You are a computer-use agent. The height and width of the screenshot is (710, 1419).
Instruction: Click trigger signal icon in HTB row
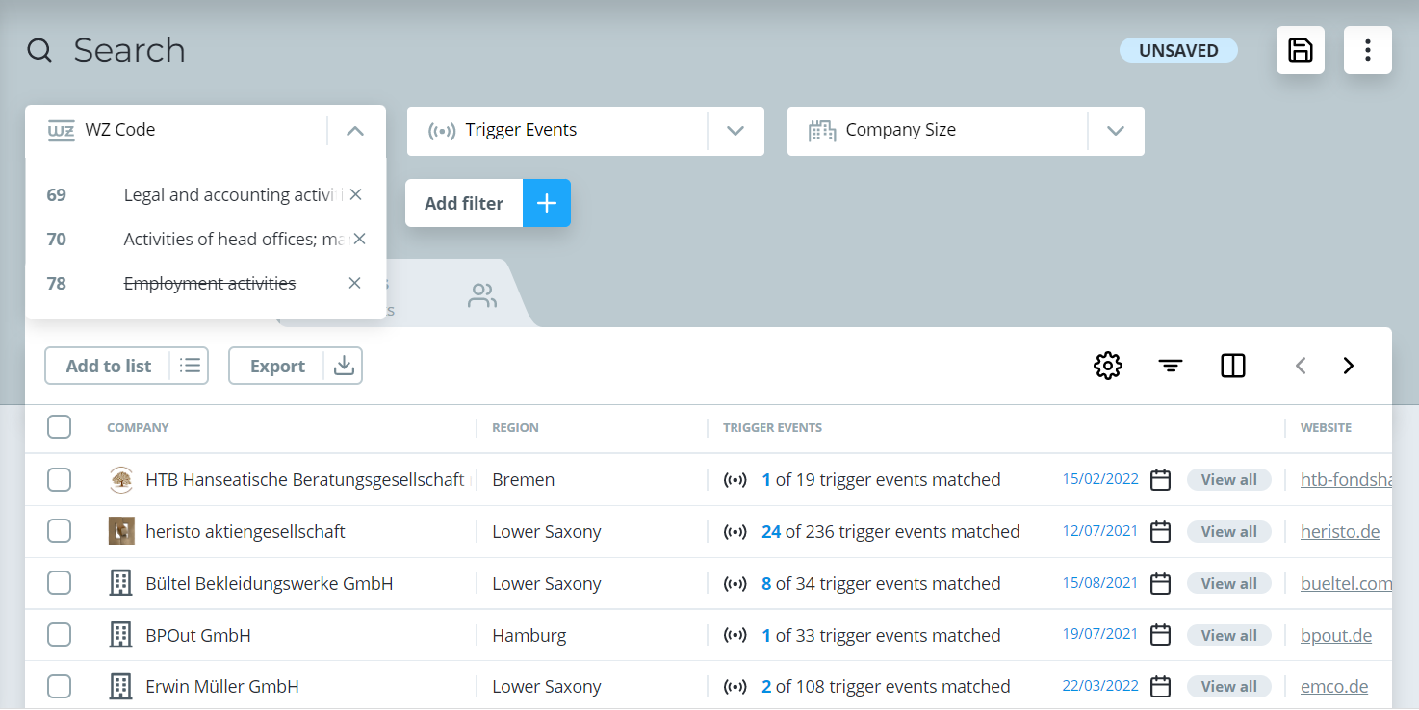735,479
